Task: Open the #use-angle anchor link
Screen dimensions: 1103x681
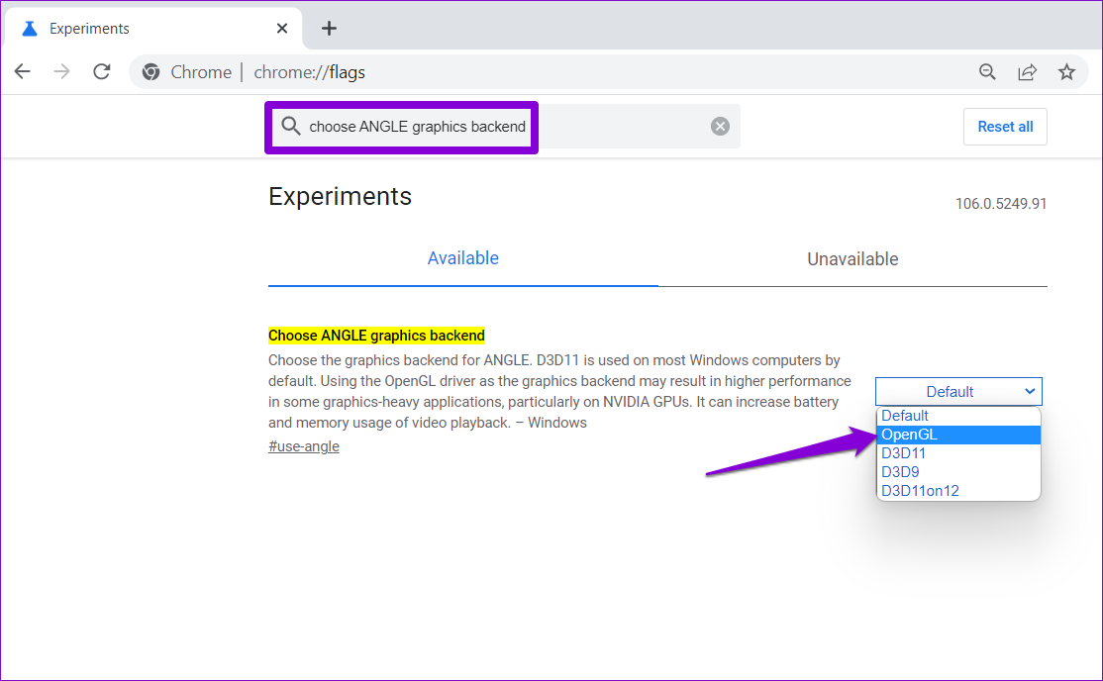Action: (x=303, y=446)
